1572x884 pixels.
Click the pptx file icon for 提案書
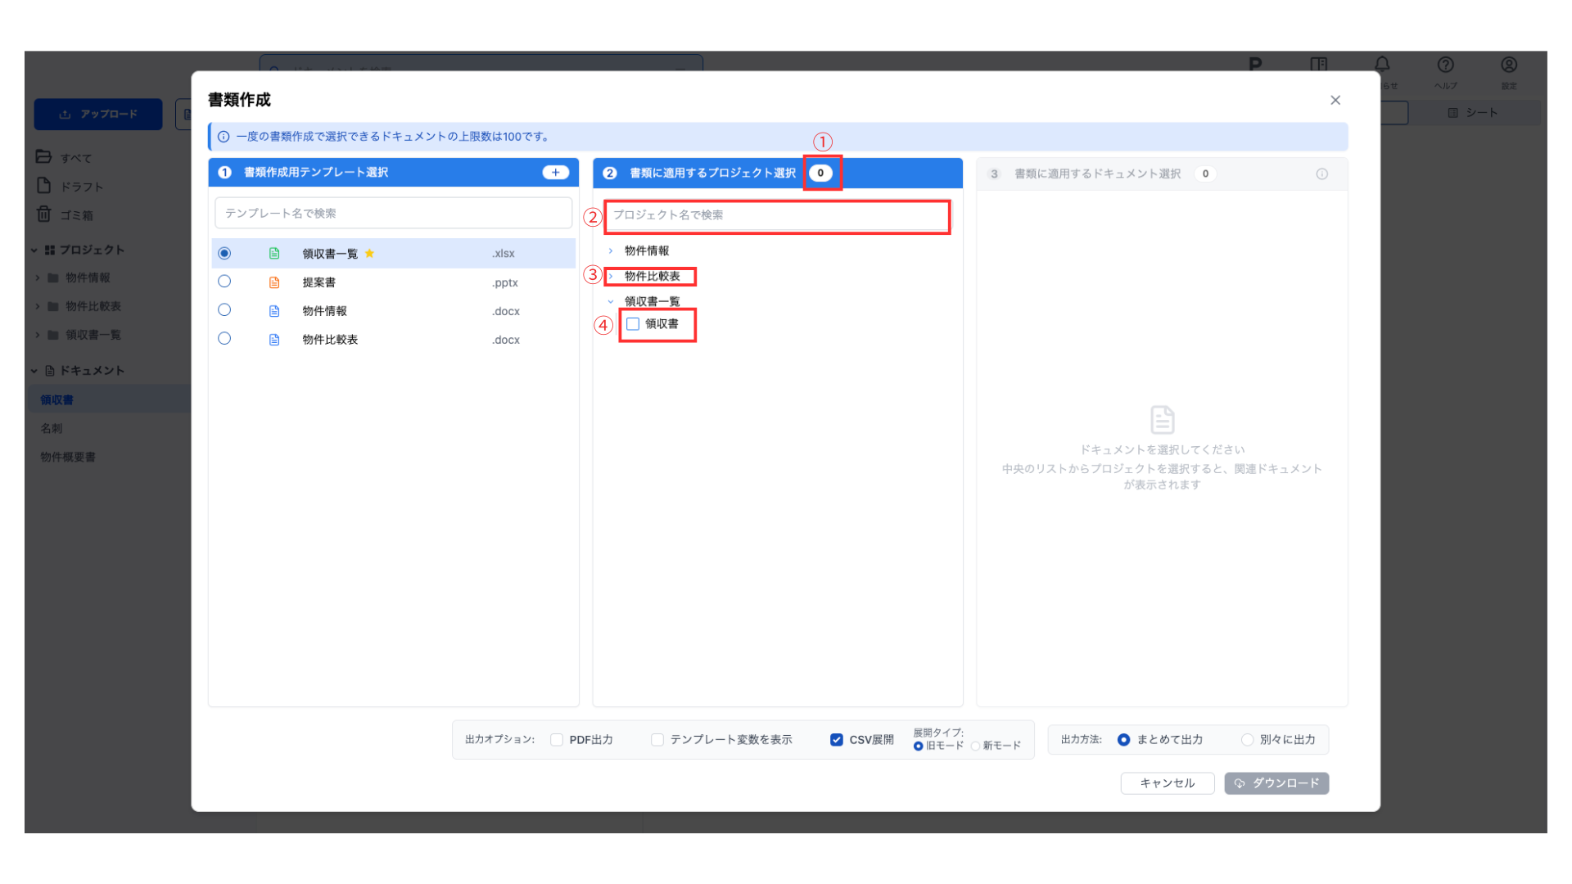click(x=274, y=282)
